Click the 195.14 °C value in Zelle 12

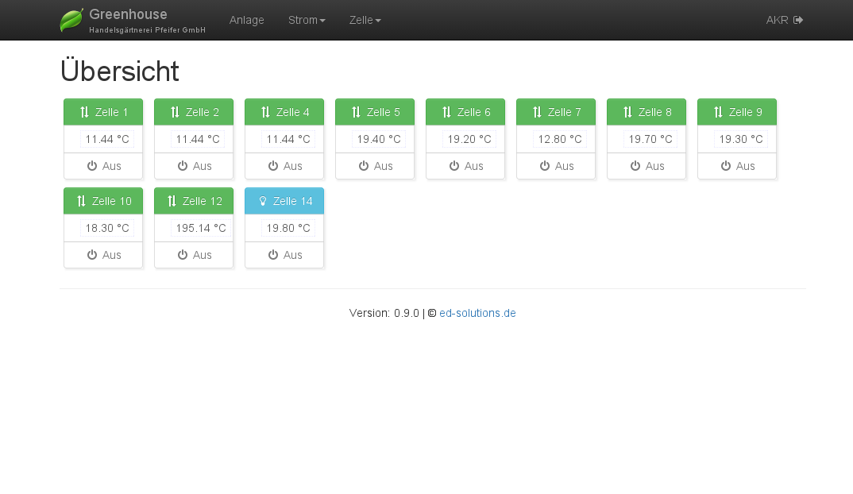[x=201, y=228]
